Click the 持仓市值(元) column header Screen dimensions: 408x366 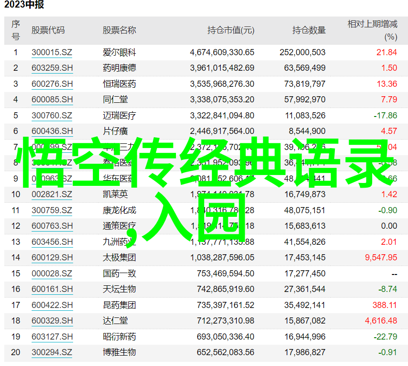231,30
